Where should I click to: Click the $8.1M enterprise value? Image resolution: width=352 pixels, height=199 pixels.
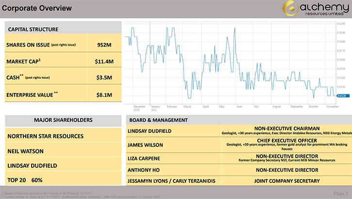coord(104,95)
